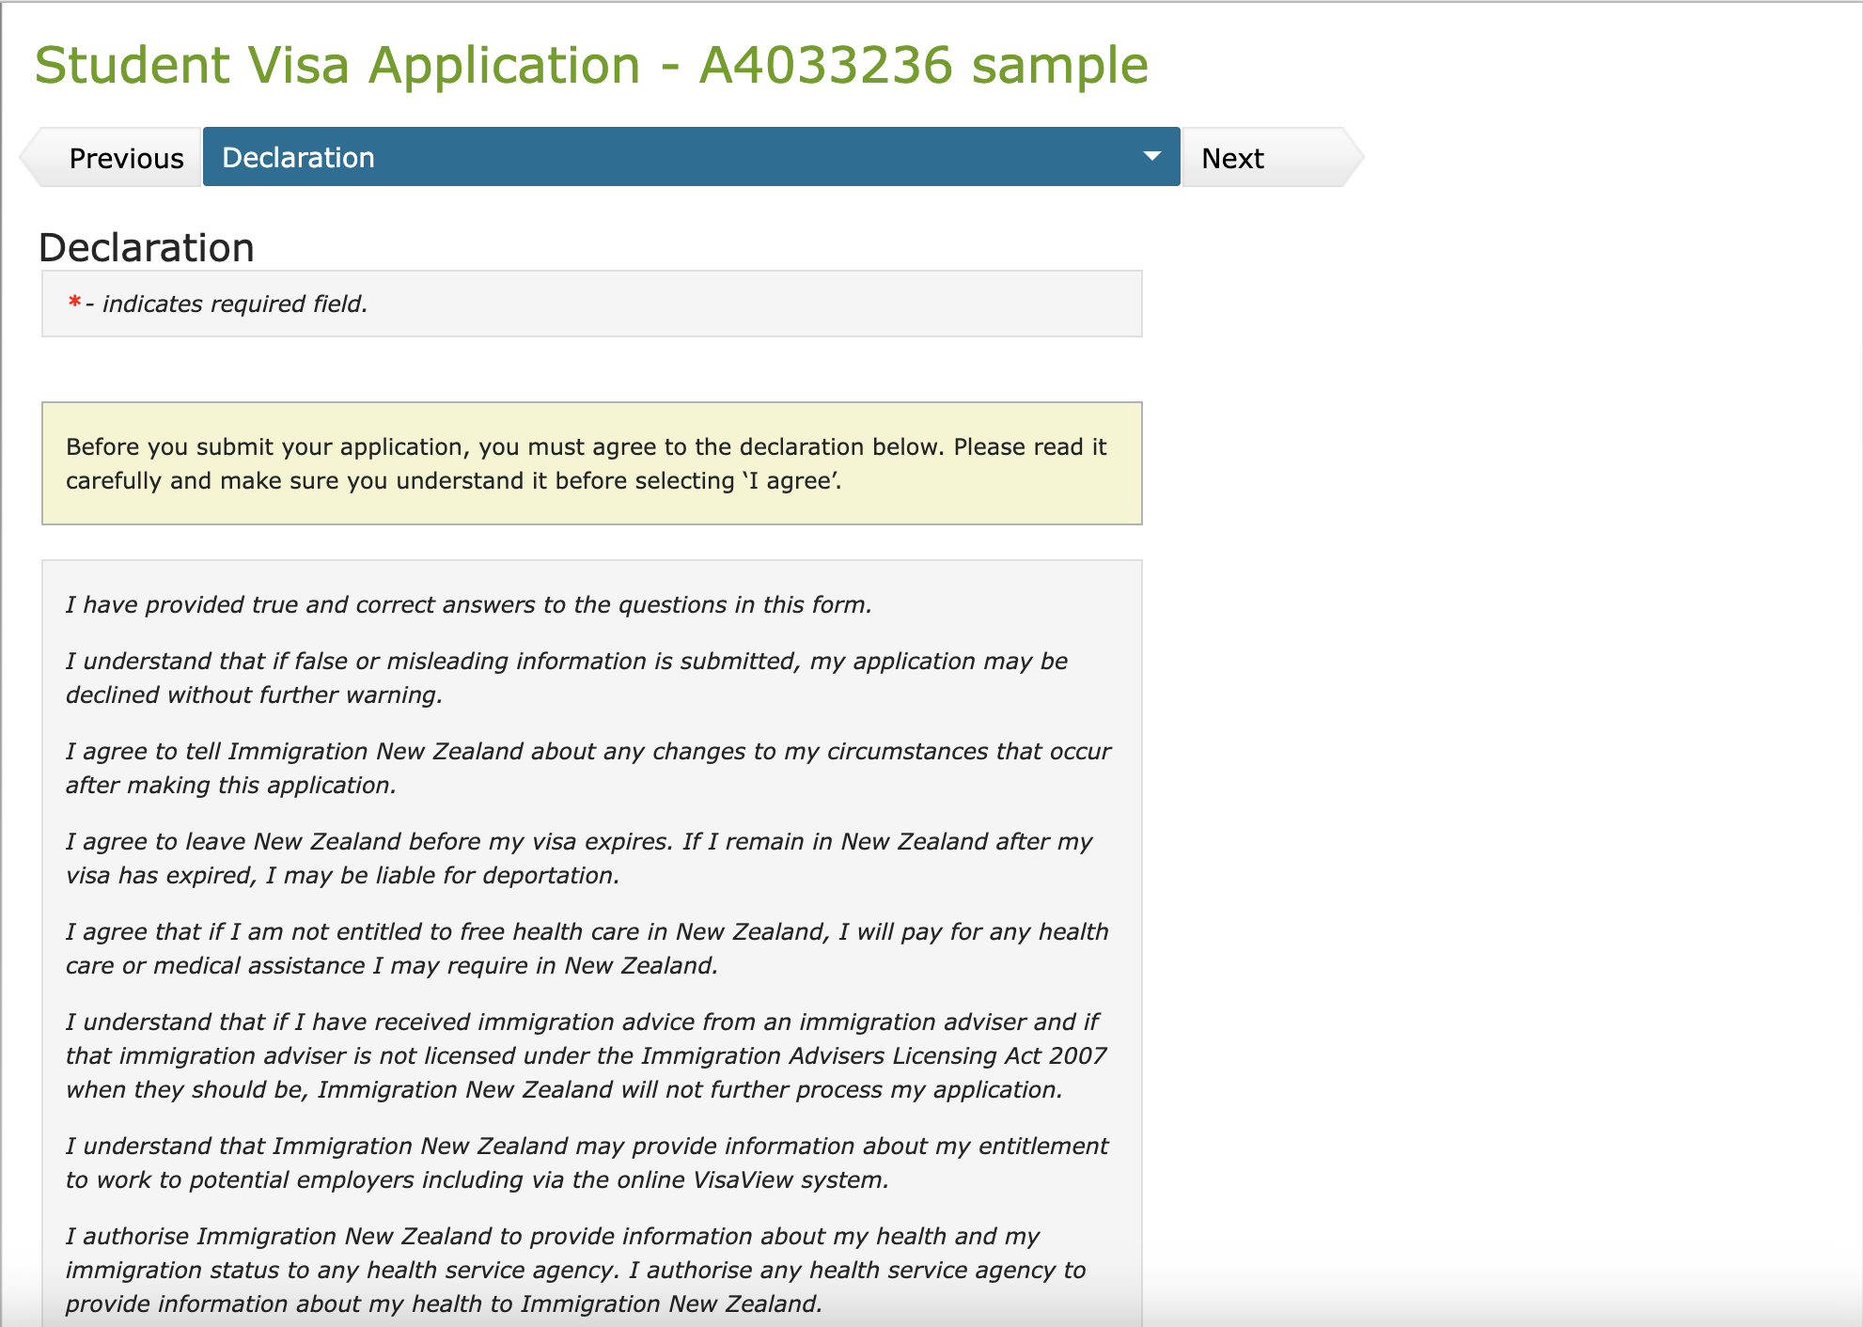
Task: Click the white dropdown arrow triangle
Action: coord(1151,156)
